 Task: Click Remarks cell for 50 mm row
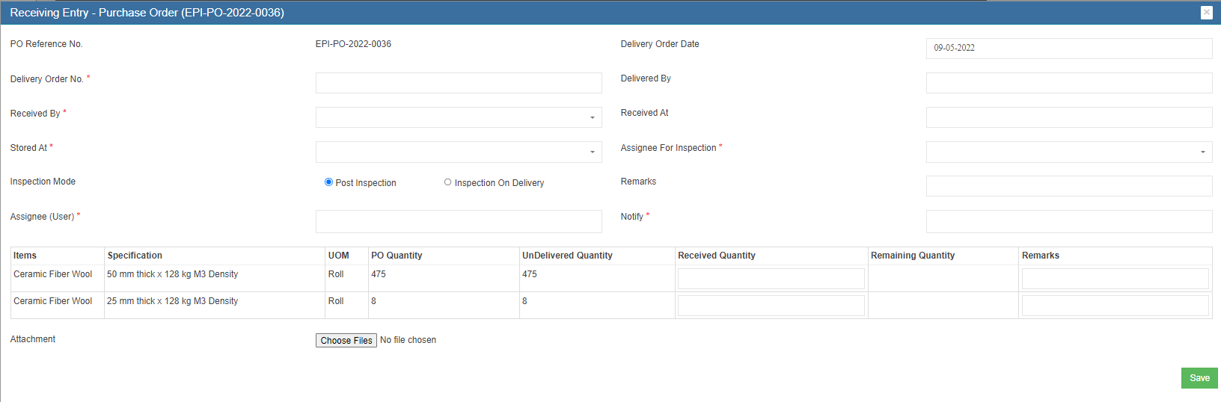tap(1115, 279)
